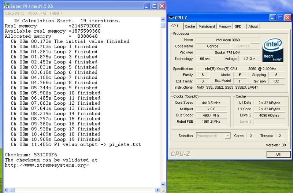The image size is (293, 193).
Task: Click the Specification field 'Intel(R) Xeon(R) CPU 3060 @ 2.40GHz'
Action: (x=240, y=68)
